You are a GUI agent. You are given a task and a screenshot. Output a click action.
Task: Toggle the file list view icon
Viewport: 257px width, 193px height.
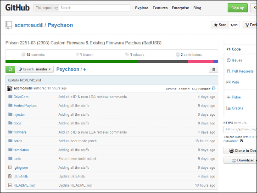tap(213, 69)
